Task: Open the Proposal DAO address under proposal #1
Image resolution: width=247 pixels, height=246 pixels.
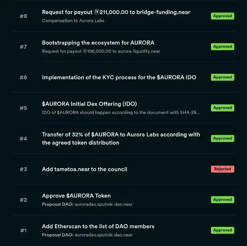Action: (103, 235)
